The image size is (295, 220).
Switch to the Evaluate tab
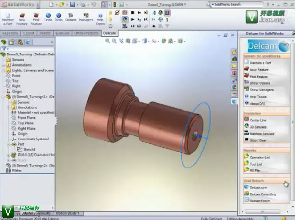tap(62, 33)
